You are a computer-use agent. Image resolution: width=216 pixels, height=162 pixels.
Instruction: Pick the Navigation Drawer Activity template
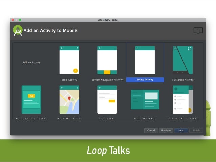click(x=183, y=99)
